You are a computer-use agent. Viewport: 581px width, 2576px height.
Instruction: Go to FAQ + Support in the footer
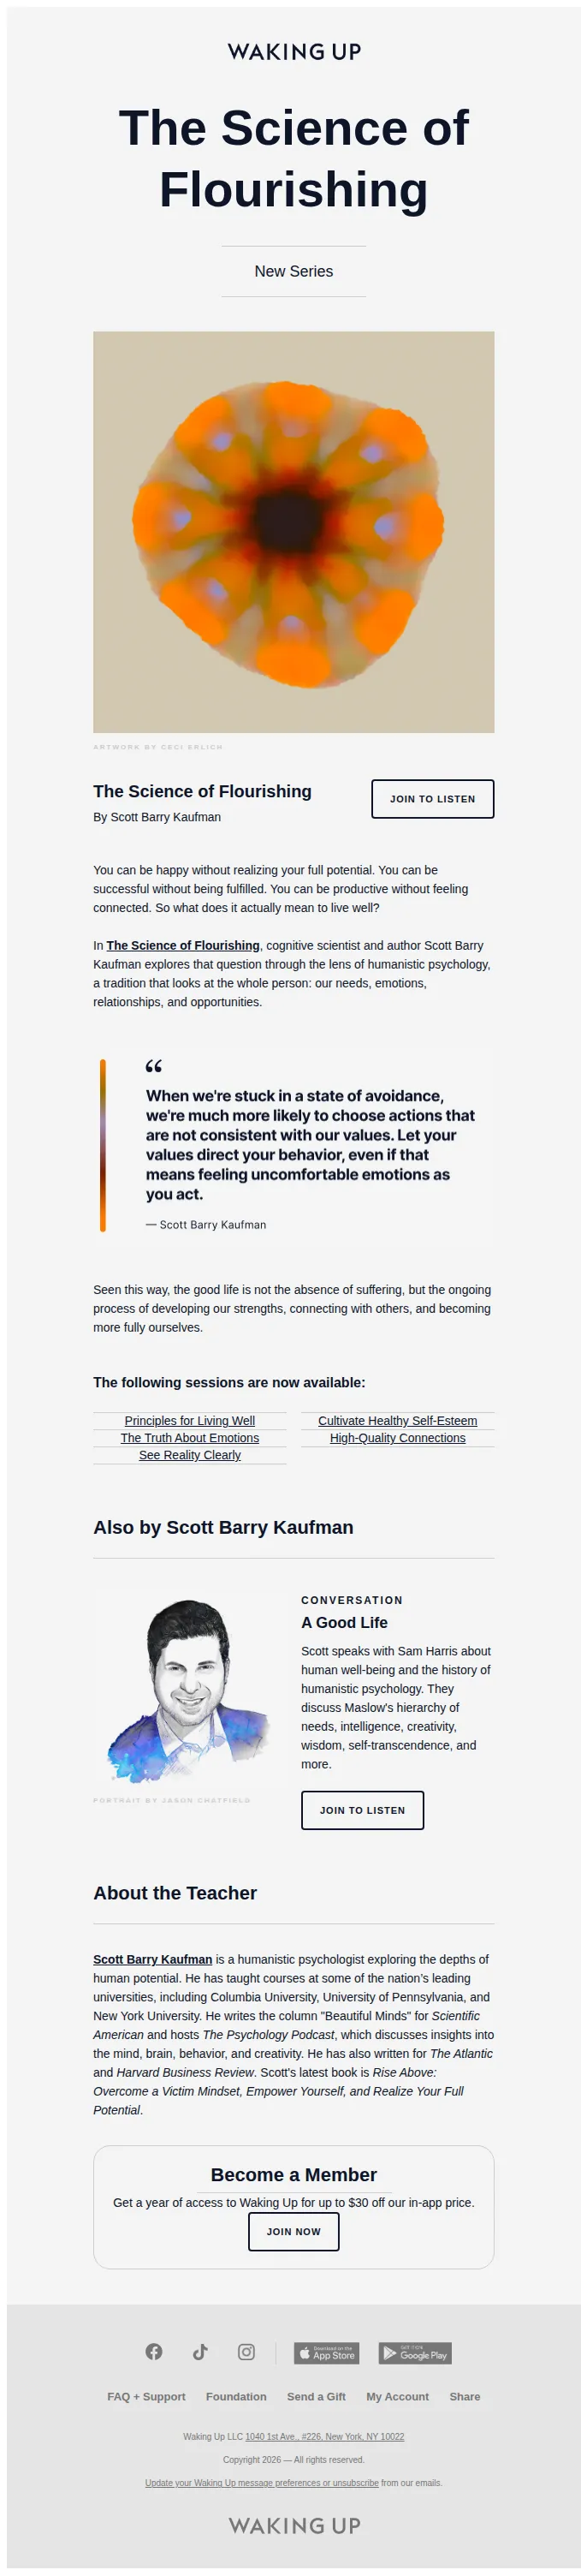146,2396
